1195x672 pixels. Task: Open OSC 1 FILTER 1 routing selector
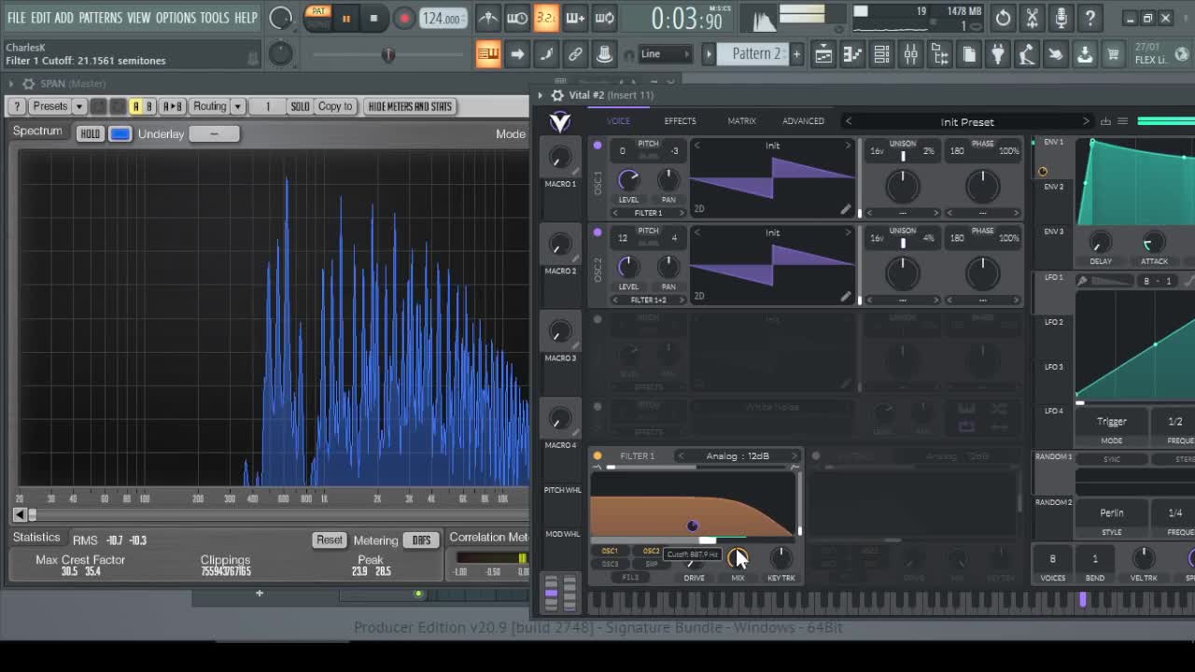point(648,213)
